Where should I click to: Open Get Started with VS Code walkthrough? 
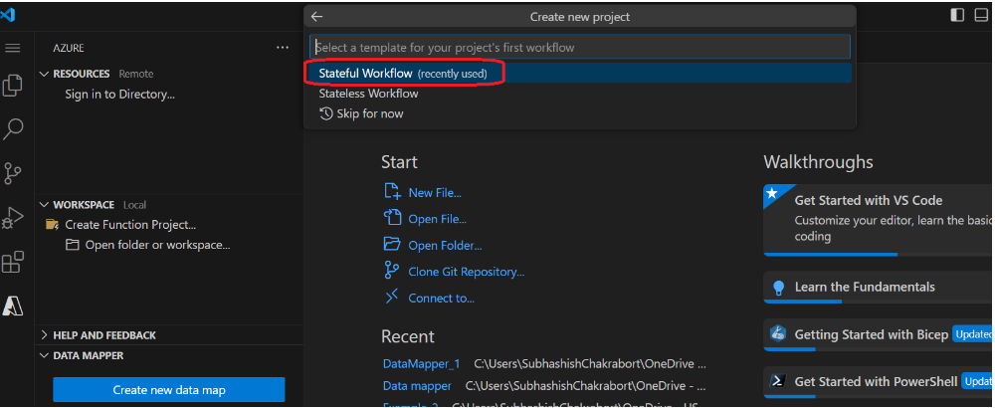[x=879, y=220]
